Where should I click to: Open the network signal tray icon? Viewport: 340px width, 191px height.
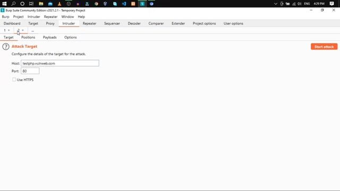coord(294,4)
